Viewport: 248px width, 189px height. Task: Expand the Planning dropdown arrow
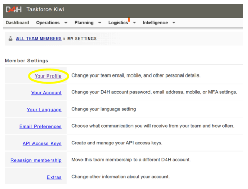coord(100,23)
